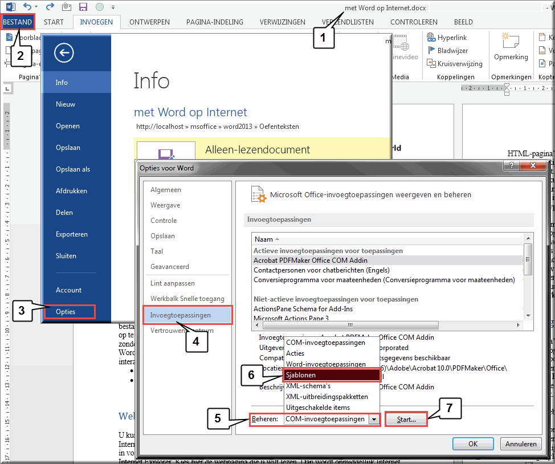Open the CONTROLEREN ribbon tab
555x464 pixels.
point(414,22)
